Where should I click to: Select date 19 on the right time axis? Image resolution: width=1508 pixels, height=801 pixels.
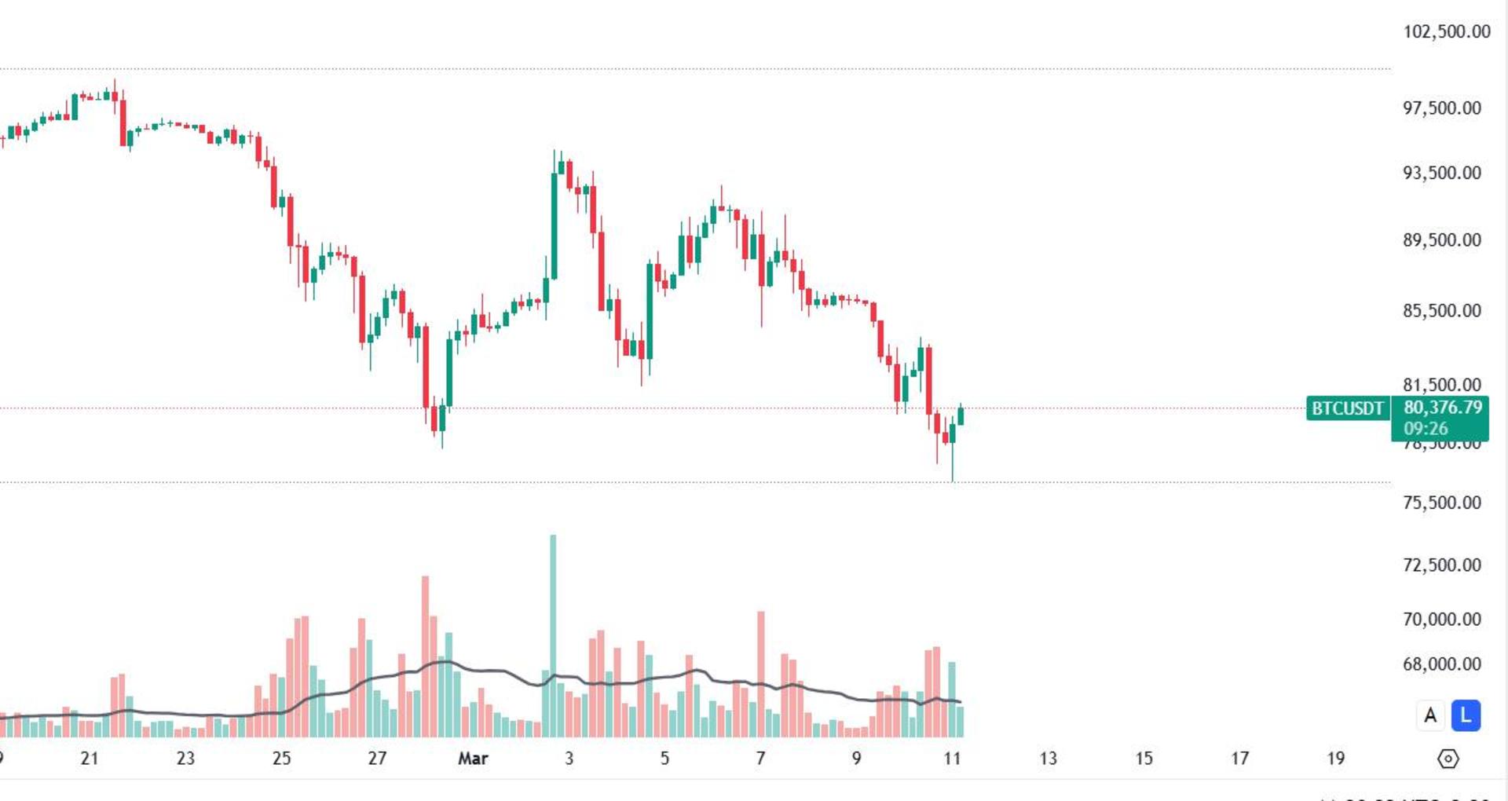1335,759
